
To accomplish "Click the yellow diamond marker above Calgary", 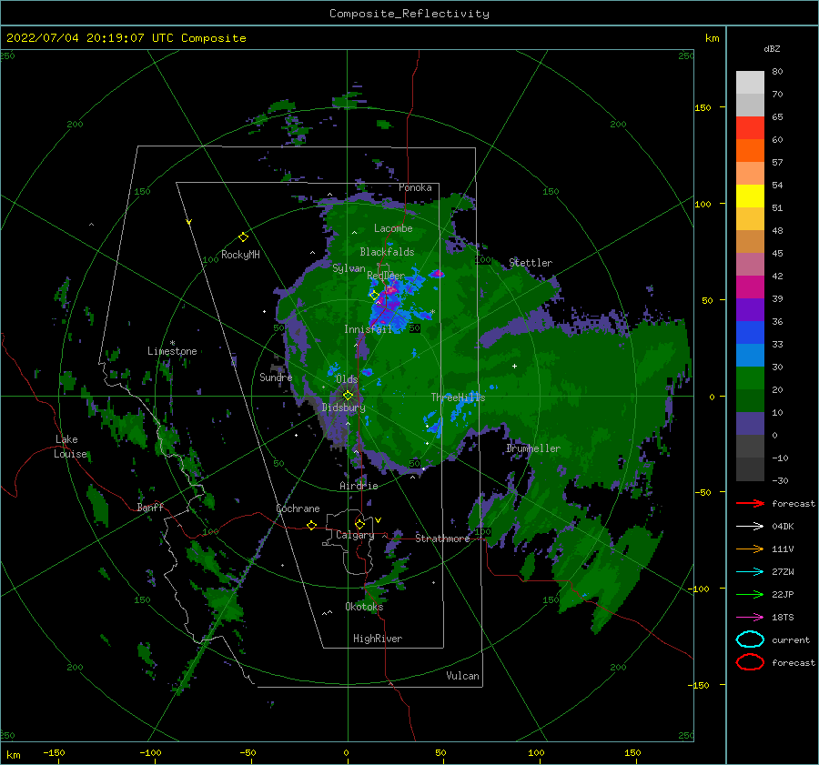I will pyautogui.click(x=359, y=524).
